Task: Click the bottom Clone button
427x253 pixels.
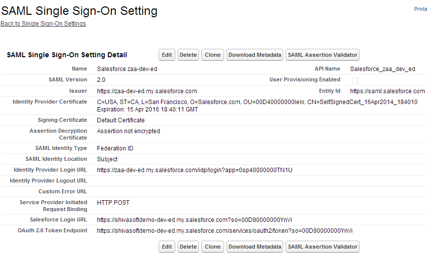Action: point(213,247)
